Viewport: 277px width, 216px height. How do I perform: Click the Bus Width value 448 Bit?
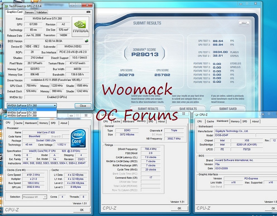77,69
